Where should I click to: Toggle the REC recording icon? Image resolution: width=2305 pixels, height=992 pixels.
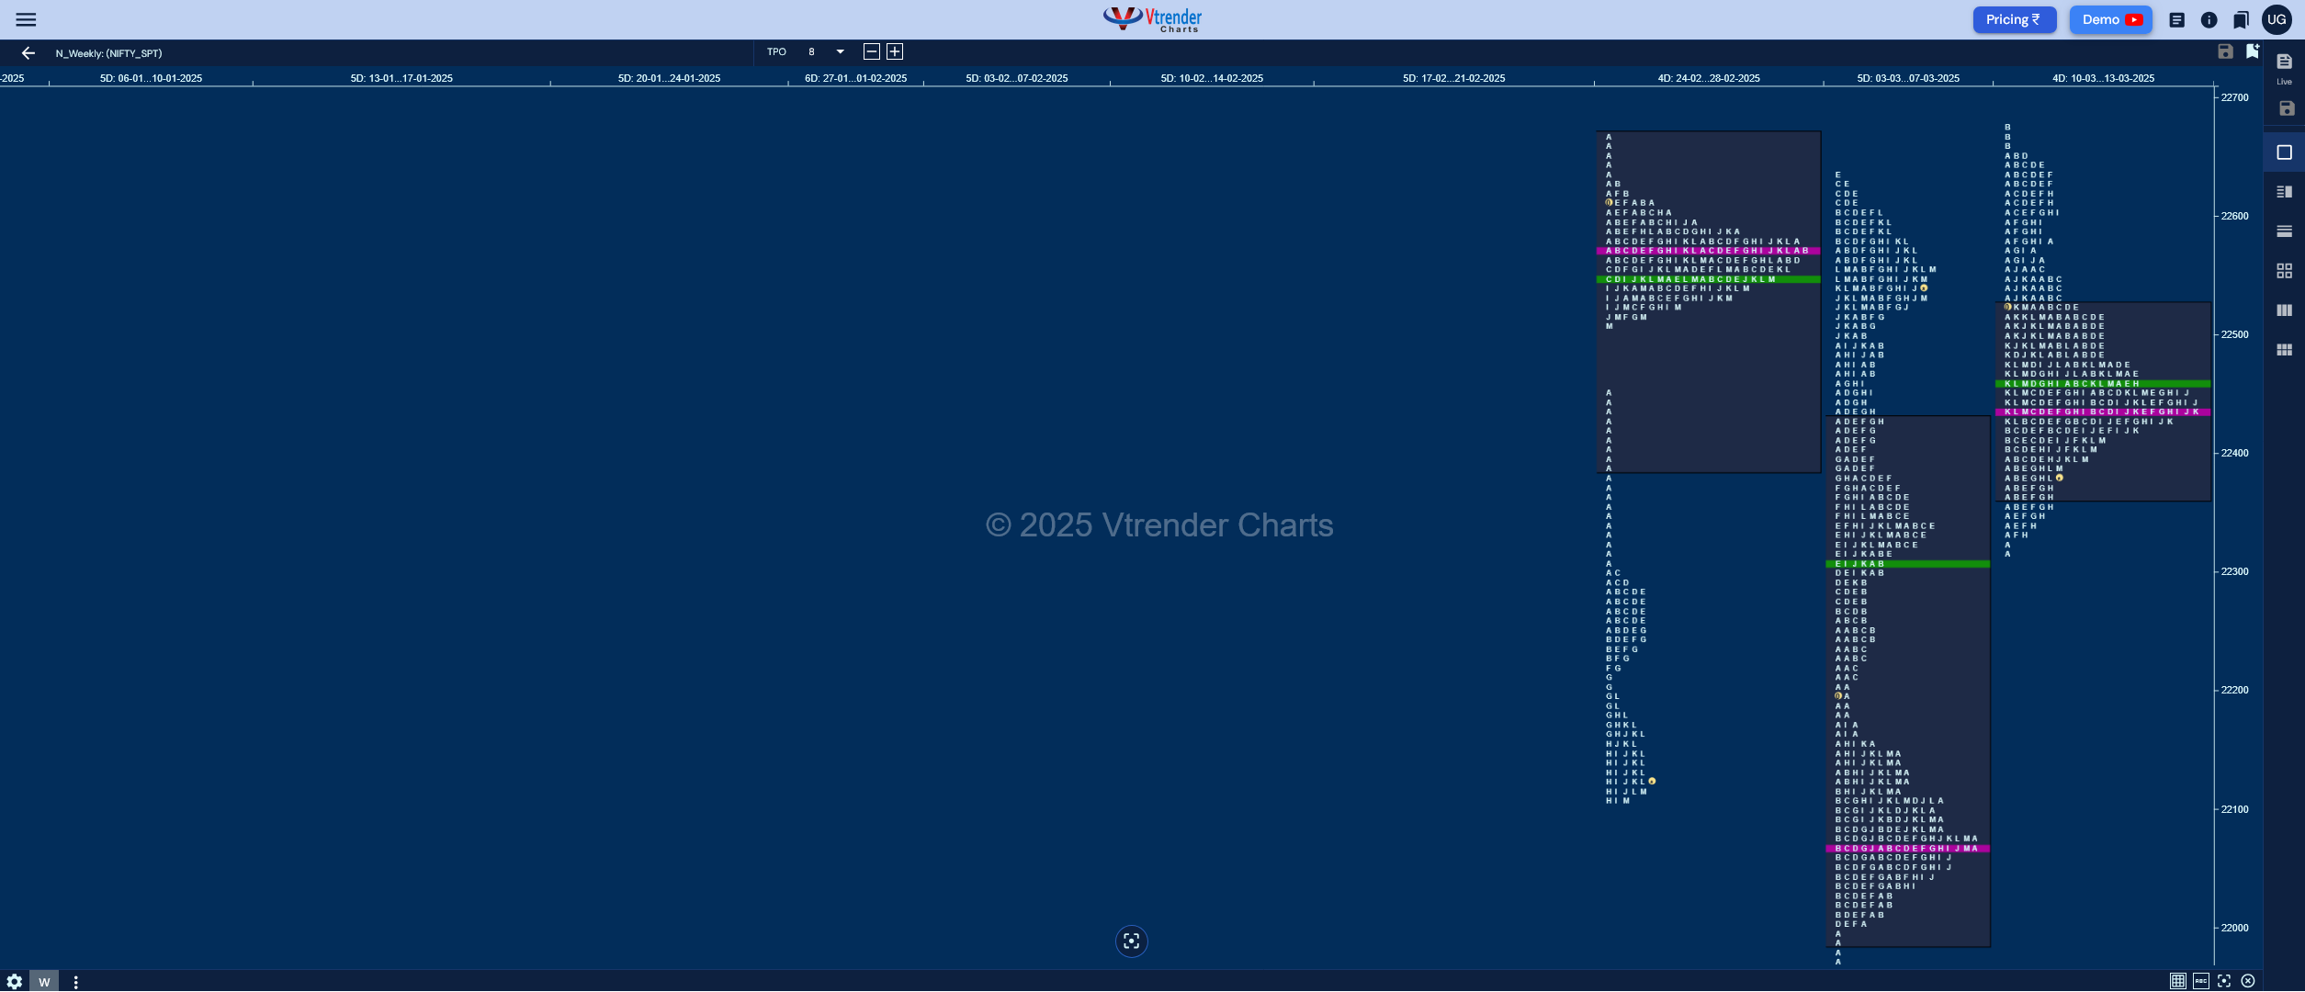pos(2201,981)
